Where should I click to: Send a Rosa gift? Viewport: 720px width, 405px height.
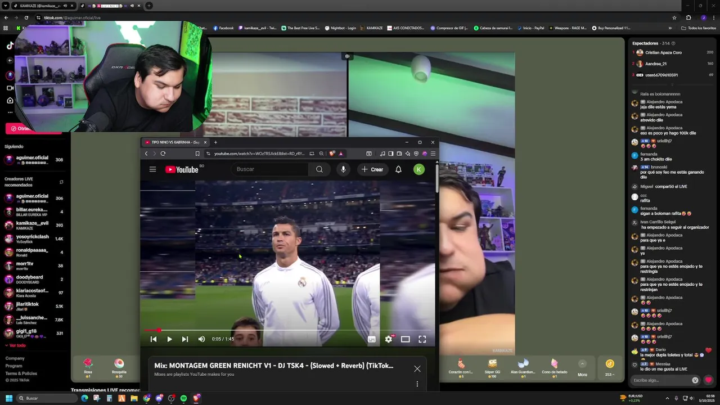click(88, 367)
